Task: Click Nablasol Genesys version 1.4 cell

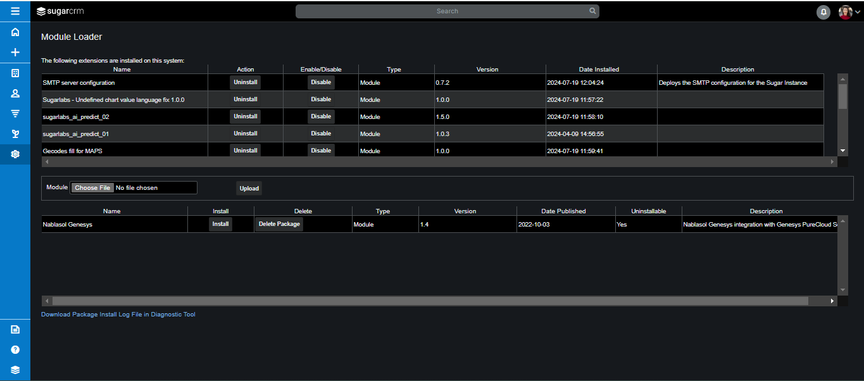Action: coord(467,225)
